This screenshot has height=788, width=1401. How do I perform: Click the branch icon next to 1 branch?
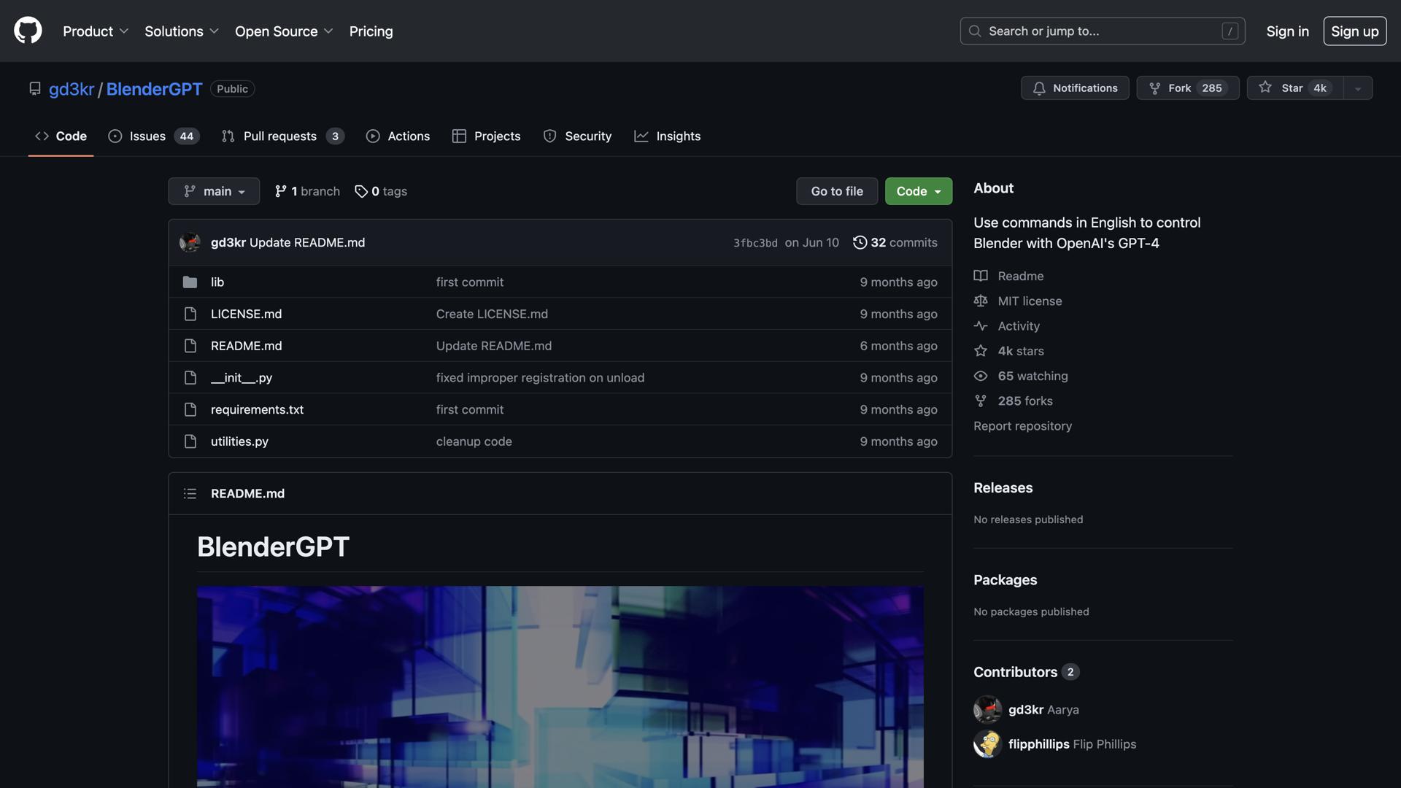point(280,191)
